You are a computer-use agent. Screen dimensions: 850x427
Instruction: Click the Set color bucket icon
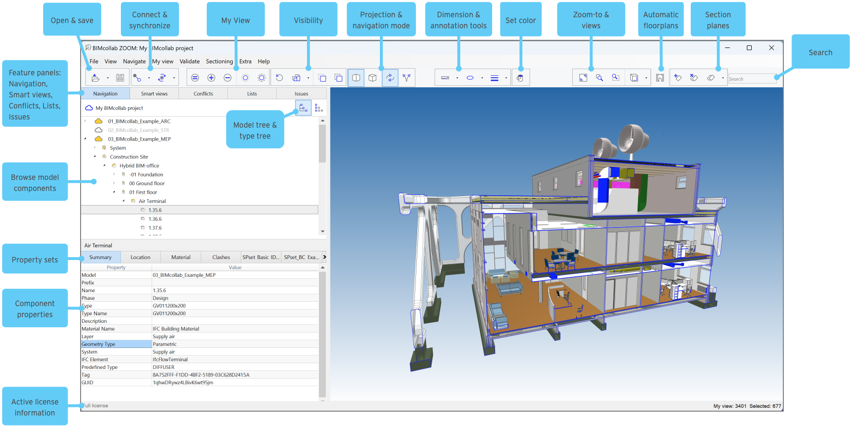pyautogui.click(x=520, y=78)
